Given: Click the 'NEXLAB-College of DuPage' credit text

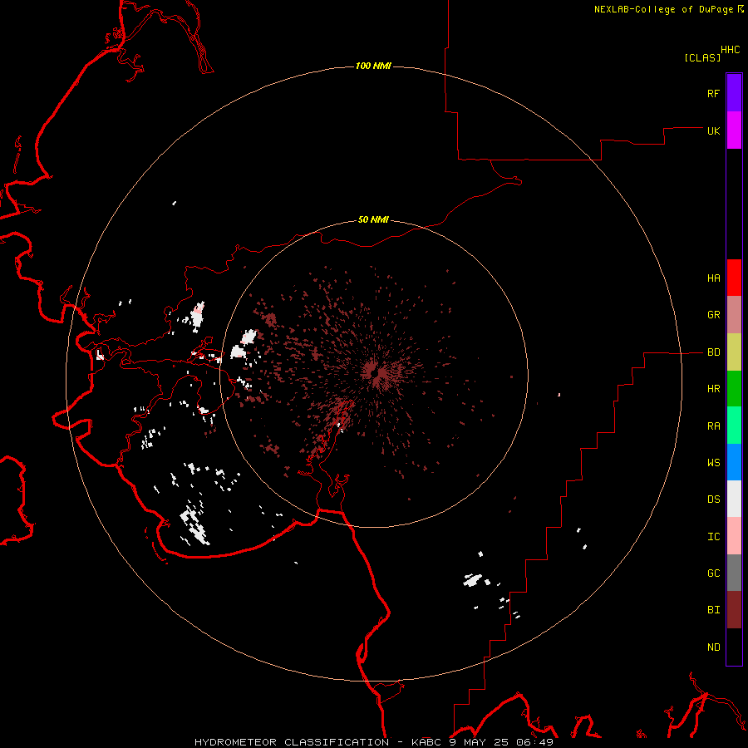Looking at the screenshot, I should pyautogui.click(x=663, y=9).
